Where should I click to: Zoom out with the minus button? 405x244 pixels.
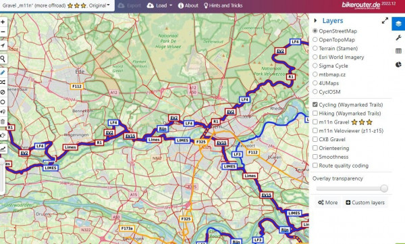[x=3, y=32]
